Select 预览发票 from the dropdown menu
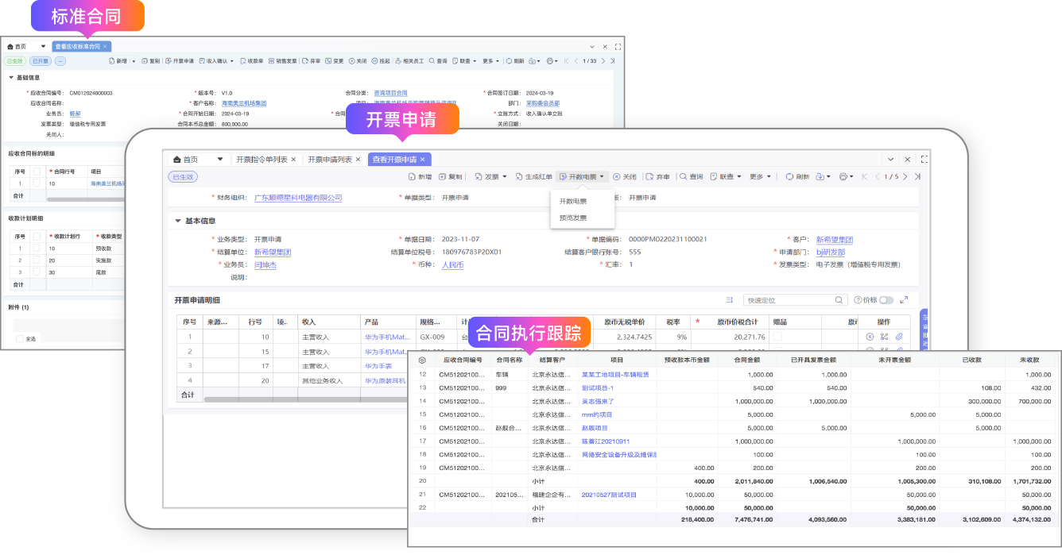 click(573, 218)
